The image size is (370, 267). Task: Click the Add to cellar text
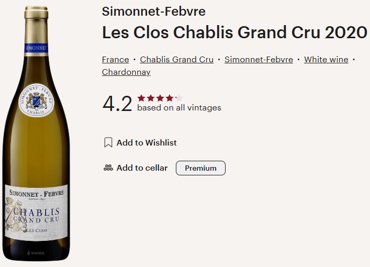(x=142, y=168)
